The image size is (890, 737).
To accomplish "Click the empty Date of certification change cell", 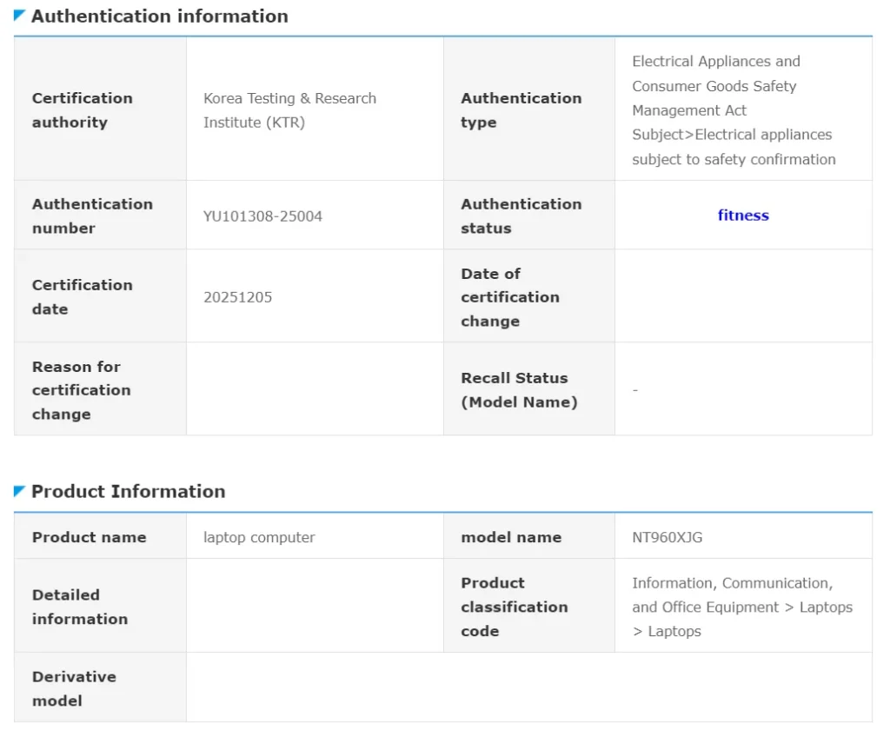I will coord(742,296).
